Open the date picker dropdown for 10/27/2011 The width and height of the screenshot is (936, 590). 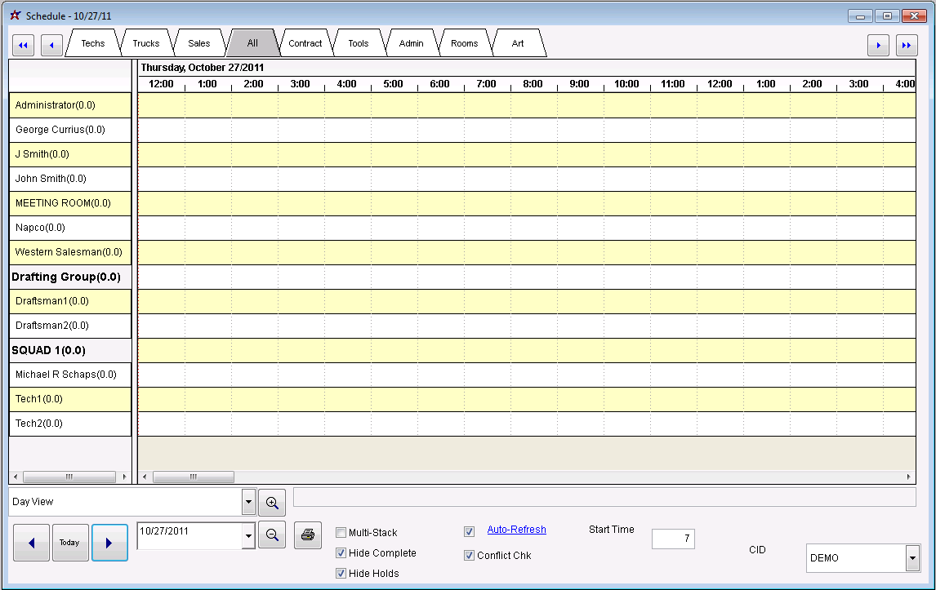[x=249, y=536]
